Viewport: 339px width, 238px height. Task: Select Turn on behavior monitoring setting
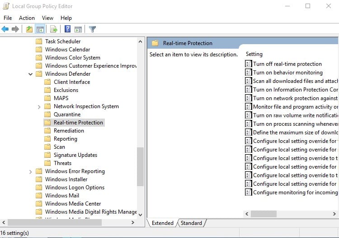287,73
